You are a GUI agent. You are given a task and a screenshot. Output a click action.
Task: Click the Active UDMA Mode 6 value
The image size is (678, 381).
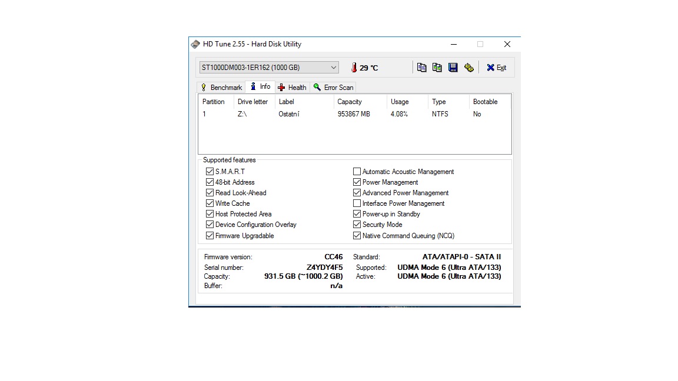pyautogui.click(x=449, y=276)
